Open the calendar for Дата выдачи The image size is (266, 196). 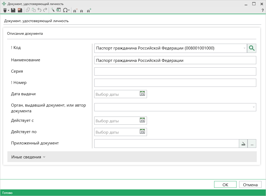[x=142, y=94]
